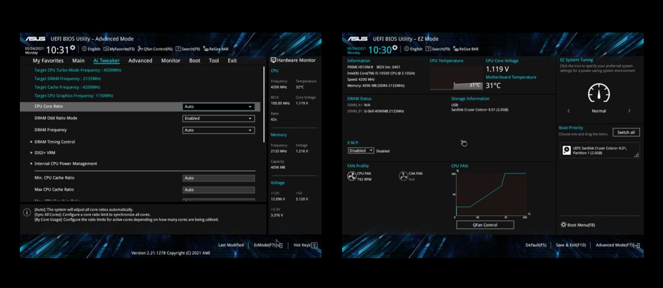The width and height of the screenshot is (663, 288).
Task: Click Hot Keys label in Advanced Mode footer
Action: click(x=302, y=245)
